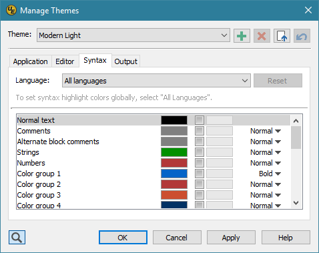The height and width of the screenshot is (253, 319).
Task: Click the Apply button
Action: 231,238
